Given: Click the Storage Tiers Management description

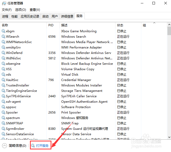Looking at the screenshot, I should [x=82, y=91].
